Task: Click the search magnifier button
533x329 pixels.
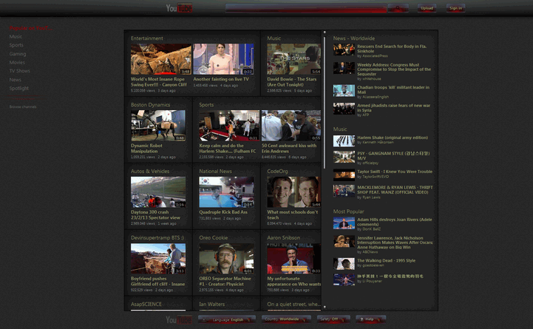Action: [398, 8]
